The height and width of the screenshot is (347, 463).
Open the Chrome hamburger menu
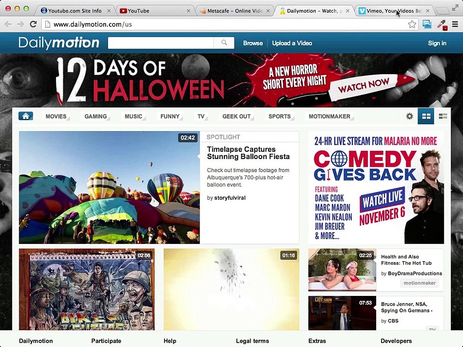pos(455,24)
